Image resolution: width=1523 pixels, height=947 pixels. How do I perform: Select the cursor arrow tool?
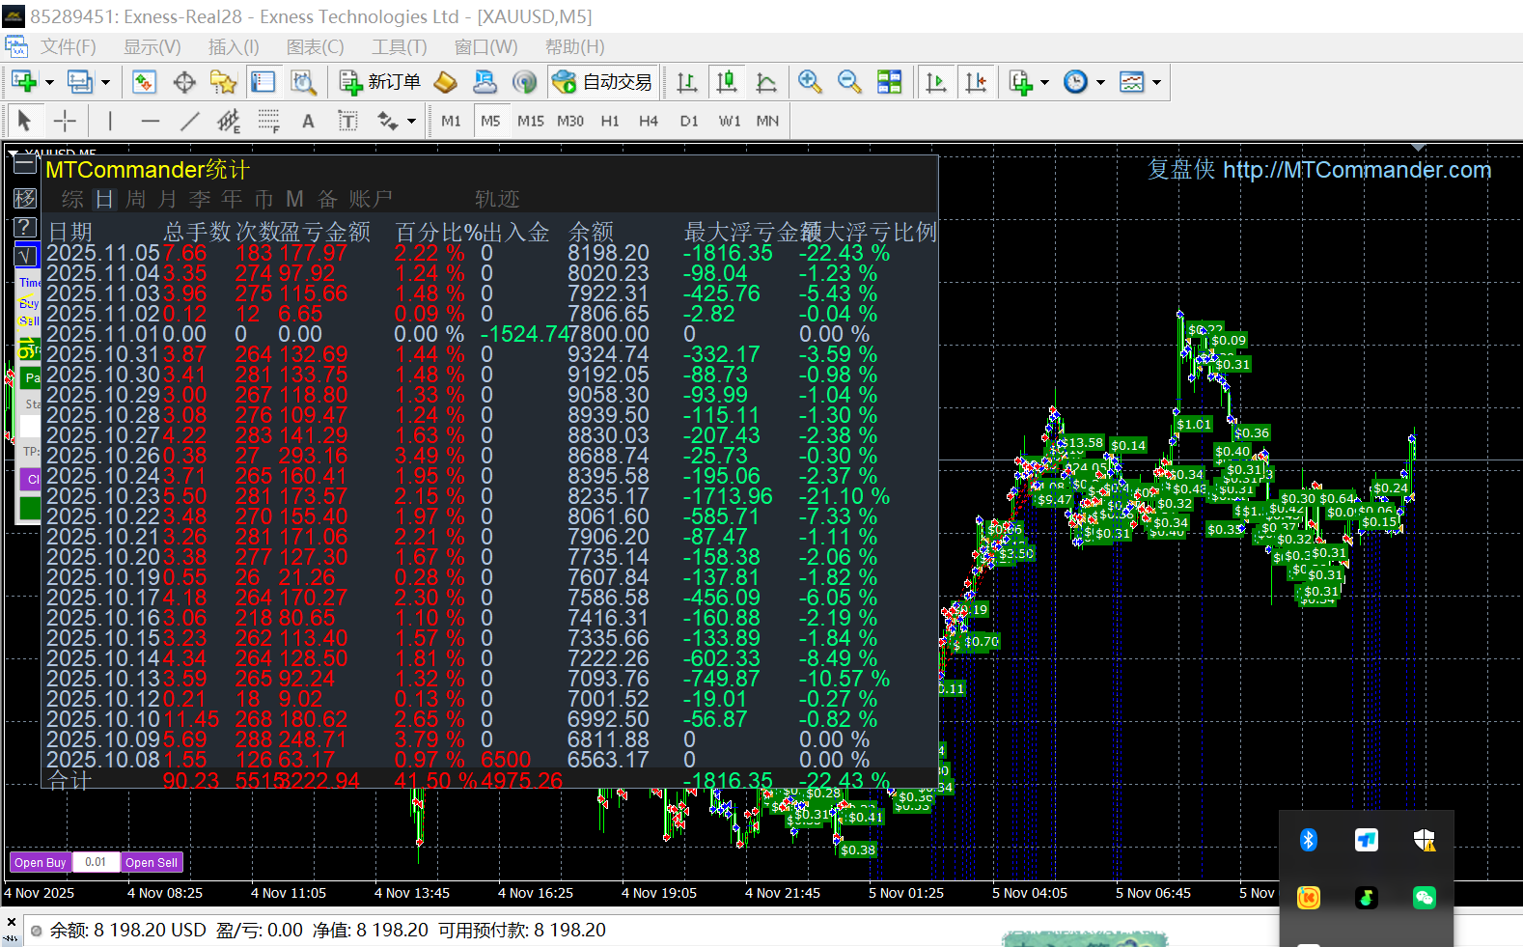tap(24, 121)
